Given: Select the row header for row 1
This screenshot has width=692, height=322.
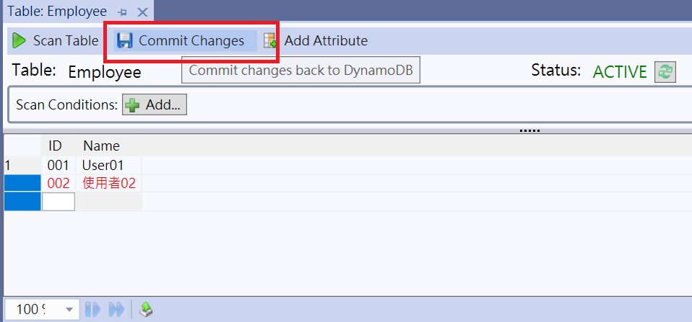Looking at the screenshot, I should click(22, 166).
